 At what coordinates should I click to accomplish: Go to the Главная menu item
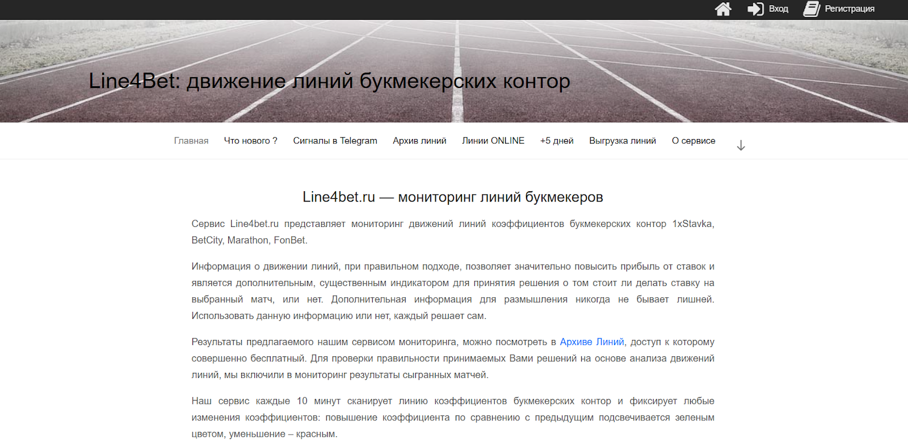[191, 141]
